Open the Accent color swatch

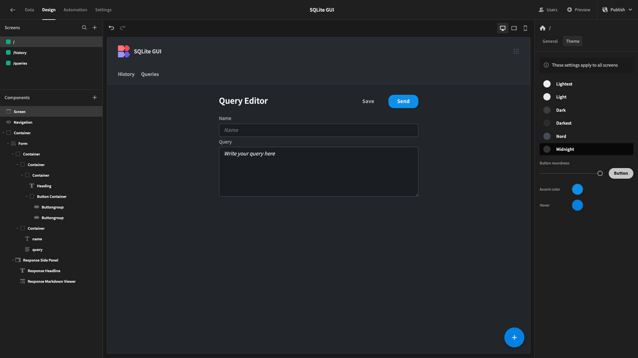click(578, 189)
